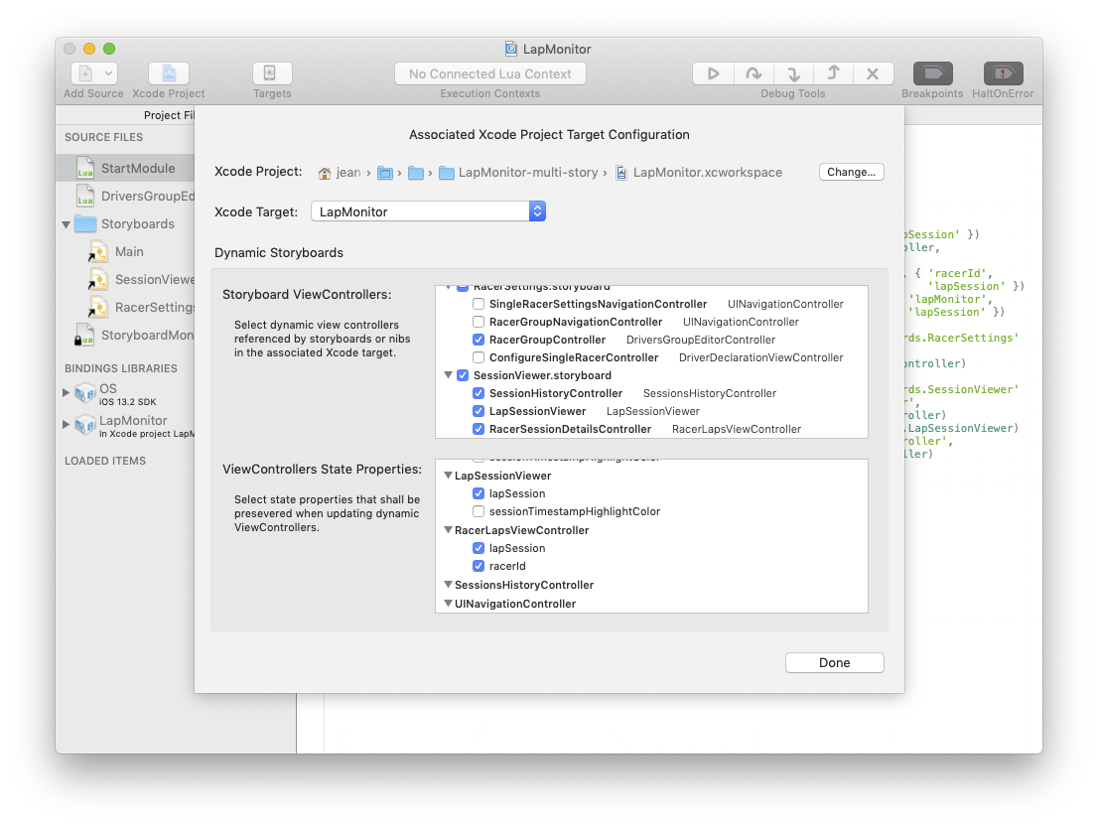1098x827 pixels.
Task: Click the home 'jean' path icon
Action: pos(325,173)
